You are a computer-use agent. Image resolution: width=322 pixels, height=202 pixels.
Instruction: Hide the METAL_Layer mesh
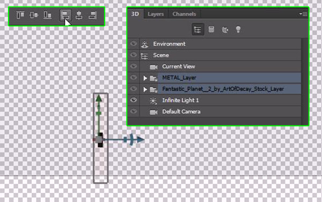click(x=134, y=77)
